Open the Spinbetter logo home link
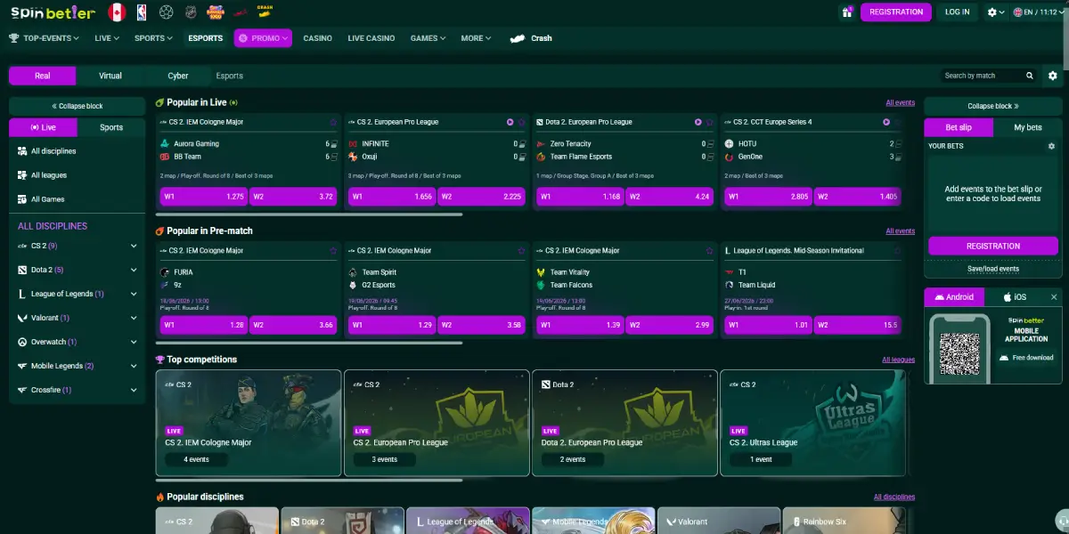 53,12
